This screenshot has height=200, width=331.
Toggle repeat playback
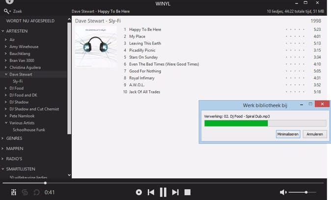(x=36, y=192)
